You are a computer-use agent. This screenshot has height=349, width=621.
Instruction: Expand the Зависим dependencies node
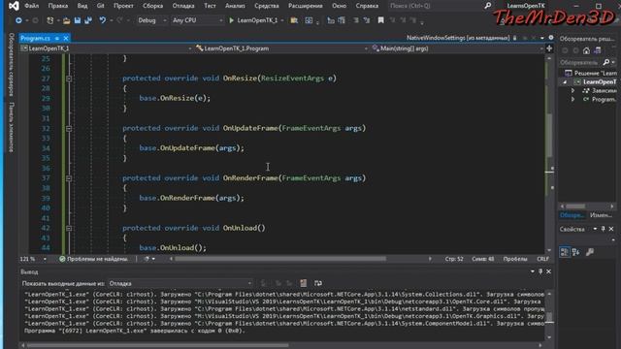point(572,90)
